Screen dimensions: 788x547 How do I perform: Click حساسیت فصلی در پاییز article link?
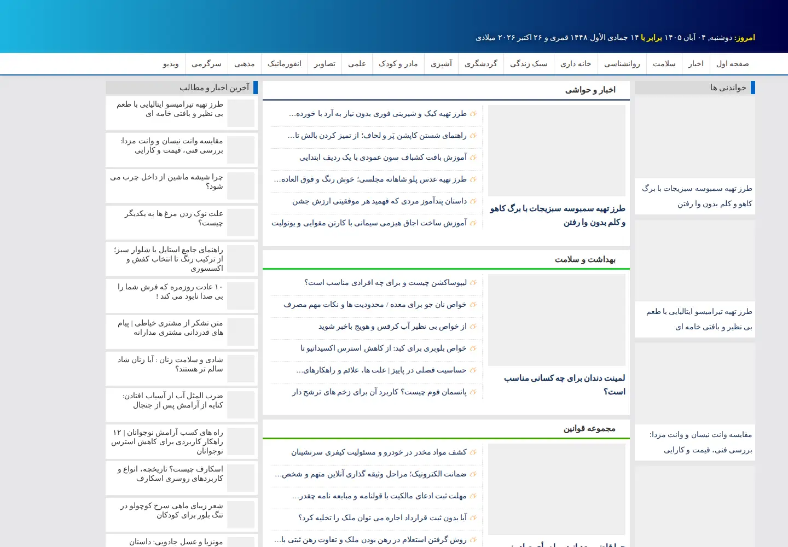point(381,370)
